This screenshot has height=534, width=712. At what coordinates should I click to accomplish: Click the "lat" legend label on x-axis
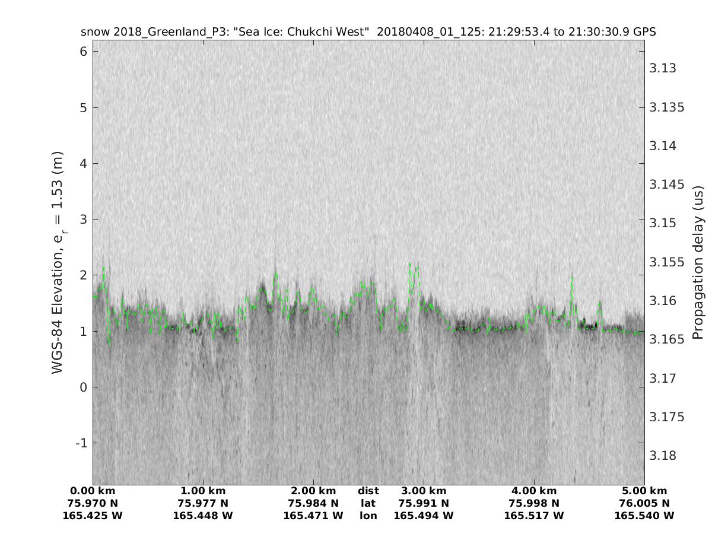click(x=368, y=503)
